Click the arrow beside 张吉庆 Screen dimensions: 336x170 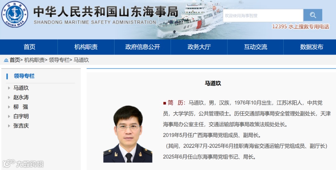pyautogui.click(x=9, y=126)
